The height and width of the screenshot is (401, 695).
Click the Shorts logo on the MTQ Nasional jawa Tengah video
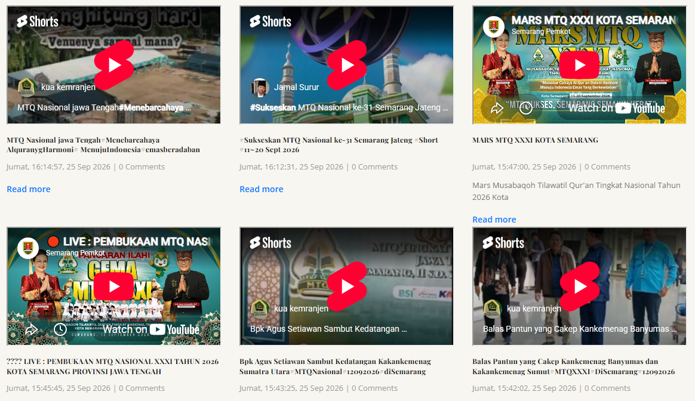38,21
